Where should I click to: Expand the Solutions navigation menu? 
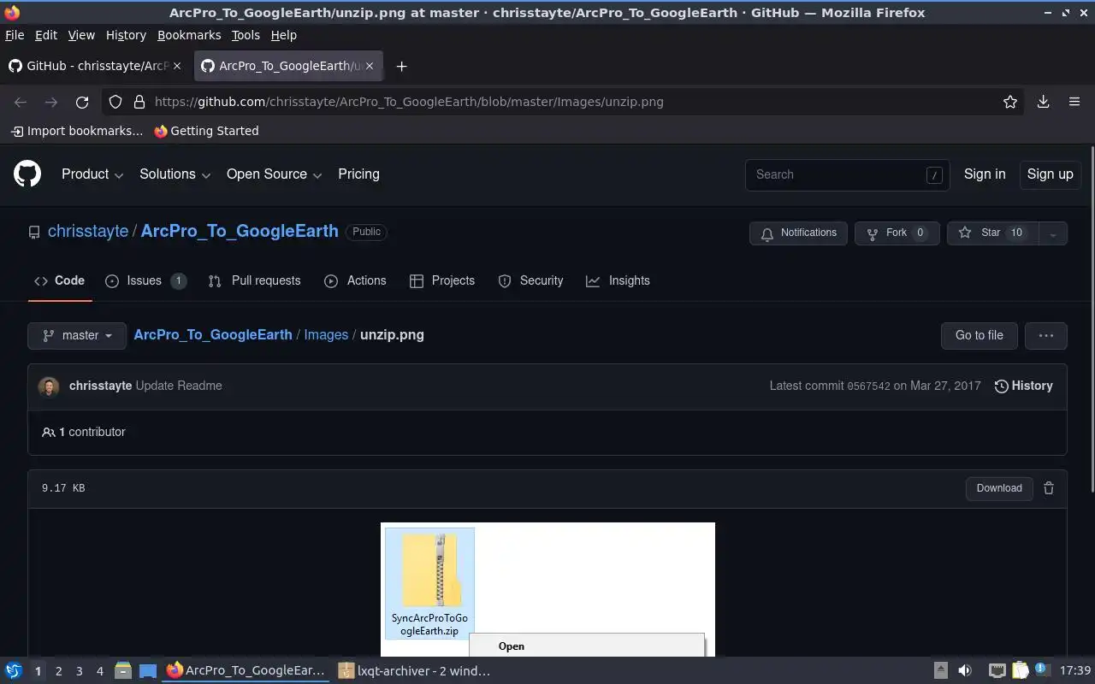click(x=175, y=174)
